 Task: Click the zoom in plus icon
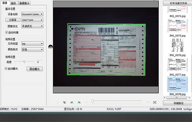148,102
